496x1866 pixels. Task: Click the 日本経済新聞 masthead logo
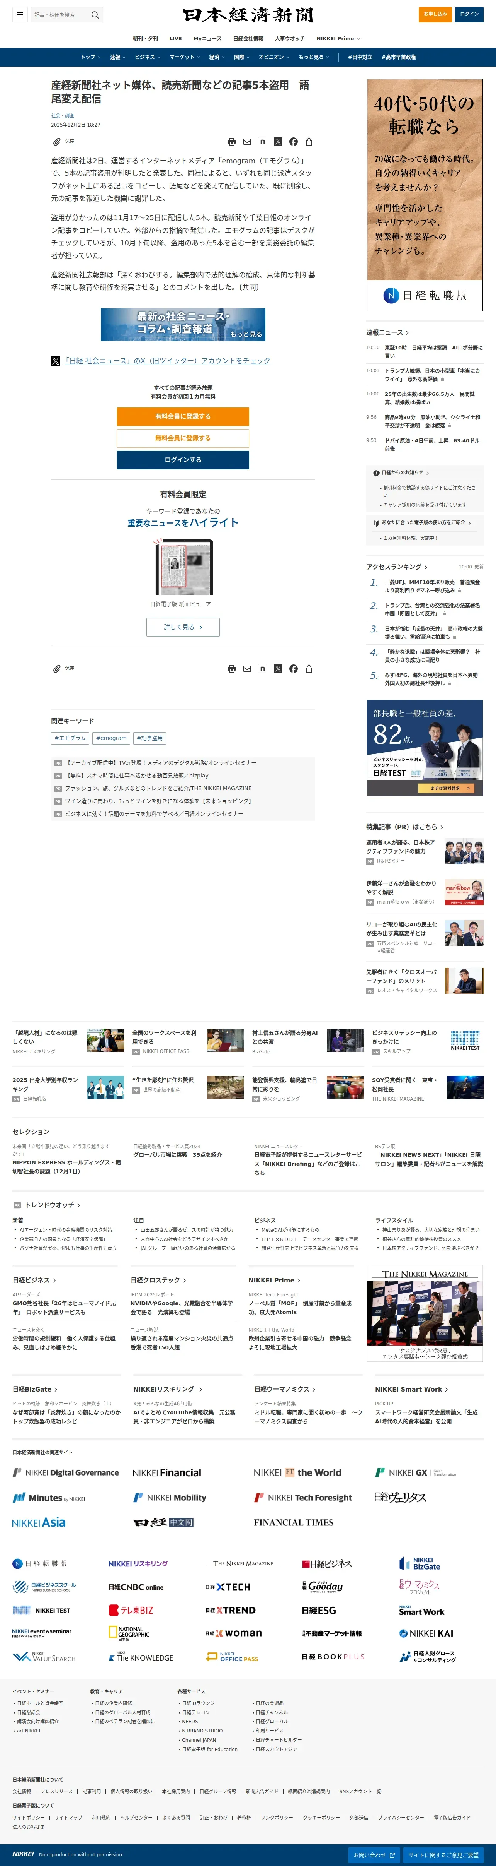tap(248, 14)
